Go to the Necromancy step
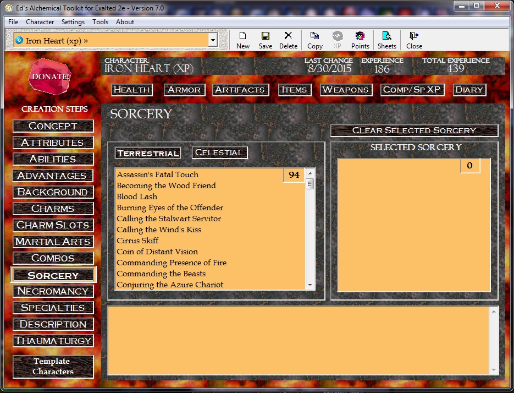Screen dimensions: 514x393 pos(53,291)
